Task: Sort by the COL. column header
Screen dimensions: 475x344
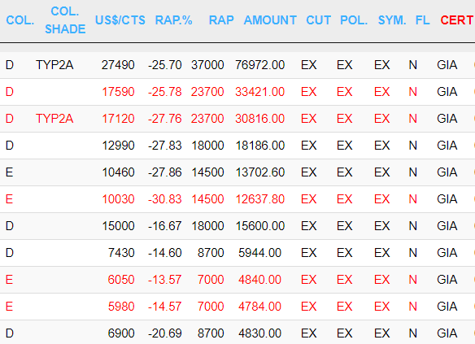Action: pyautogui.click(x=20, y=20)
